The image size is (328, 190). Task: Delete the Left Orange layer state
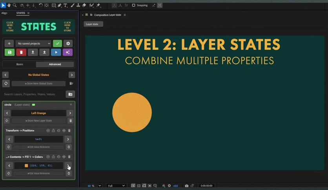[x=71, y=121]
